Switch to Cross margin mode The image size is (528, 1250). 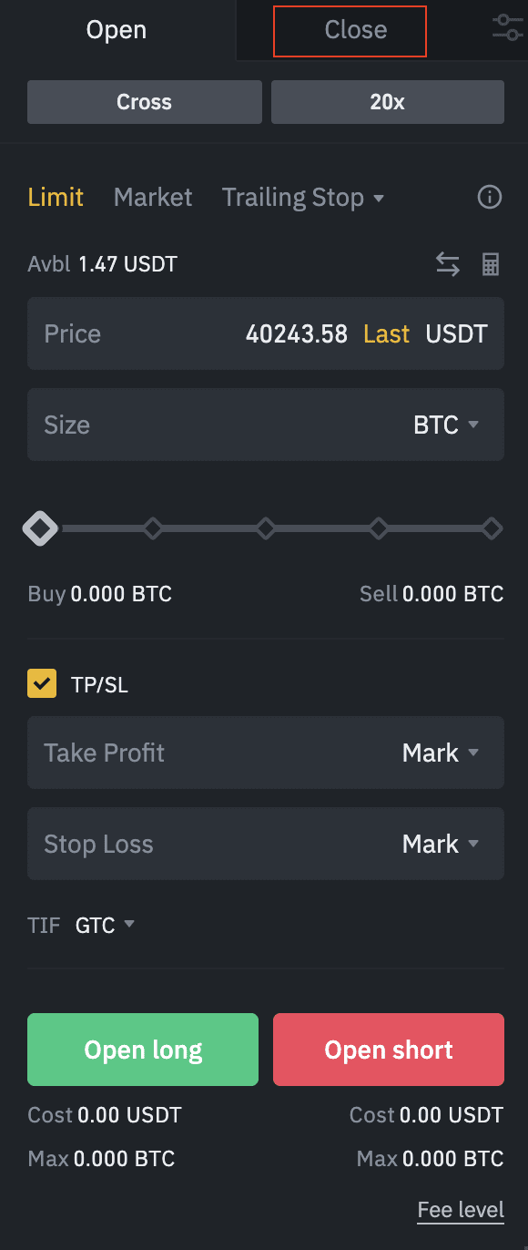click(145, 102)
